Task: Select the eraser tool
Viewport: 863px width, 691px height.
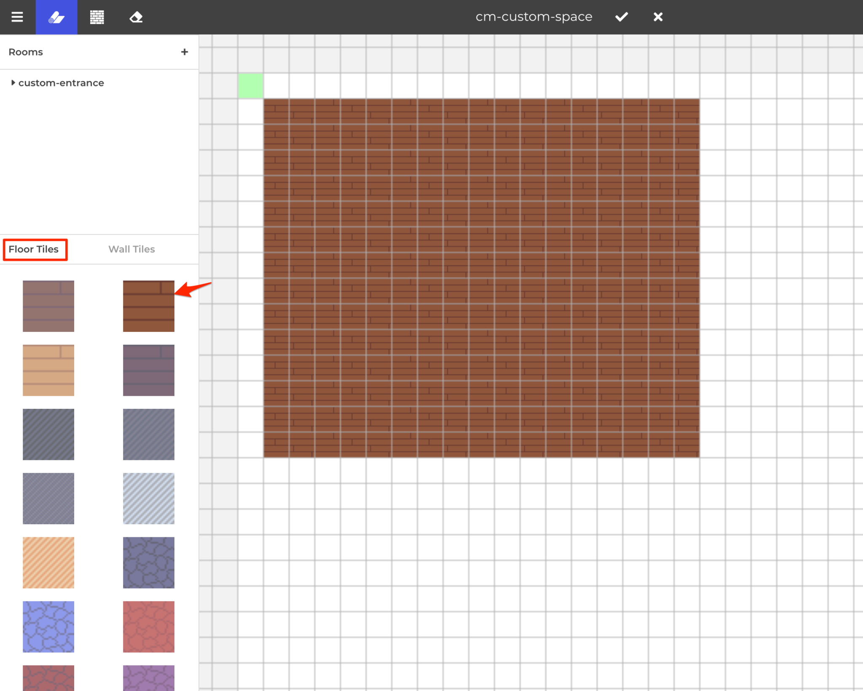Action: click(136, 17)
